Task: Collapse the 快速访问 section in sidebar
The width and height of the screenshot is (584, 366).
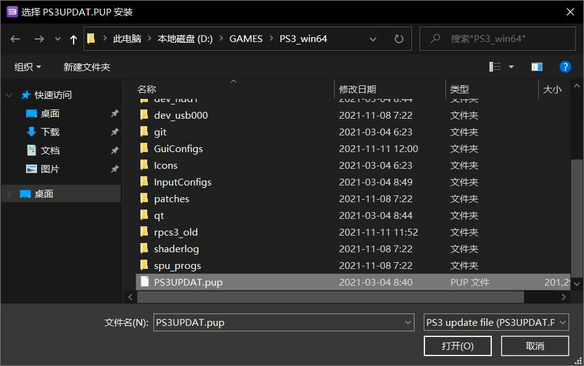Action: (9, 95)
